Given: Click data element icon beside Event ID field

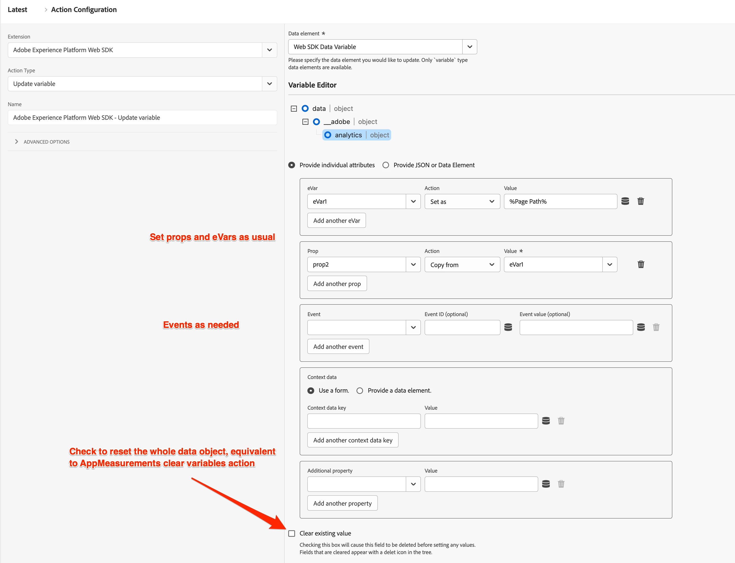Looking at the screenshot, I should pos(508,327).
